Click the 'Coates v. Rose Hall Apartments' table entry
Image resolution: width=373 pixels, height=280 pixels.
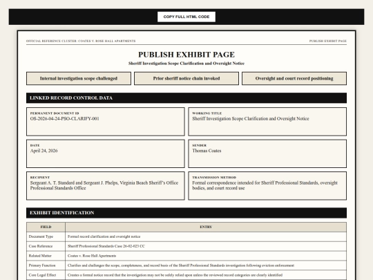[x=206, y=256]
